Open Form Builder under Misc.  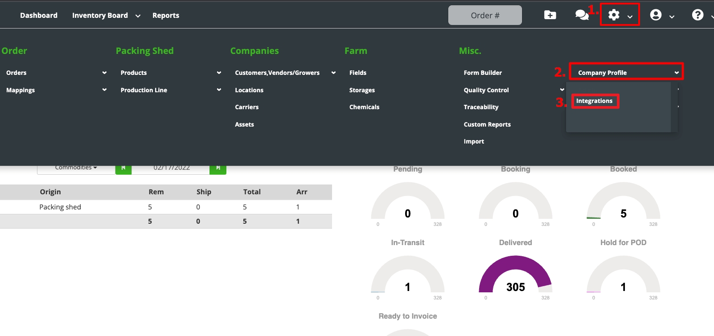click(x=483, y=73)
